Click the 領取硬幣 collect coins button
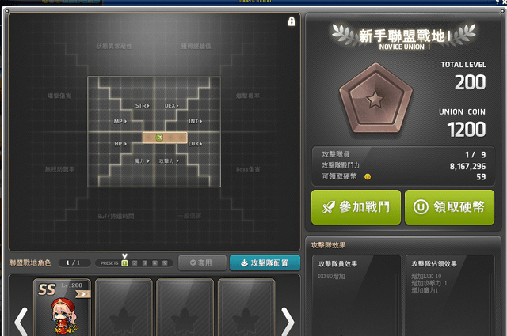 coord(449,207)
